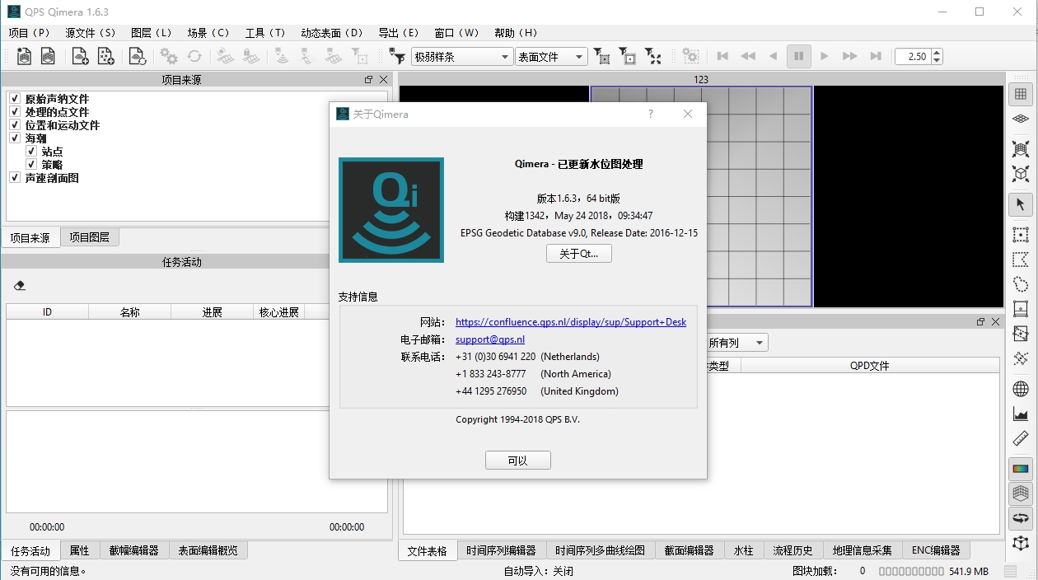This screenshot has width=1038, height=580.
Task: Open the 帮助（H） menu
Action: (516, 33)
